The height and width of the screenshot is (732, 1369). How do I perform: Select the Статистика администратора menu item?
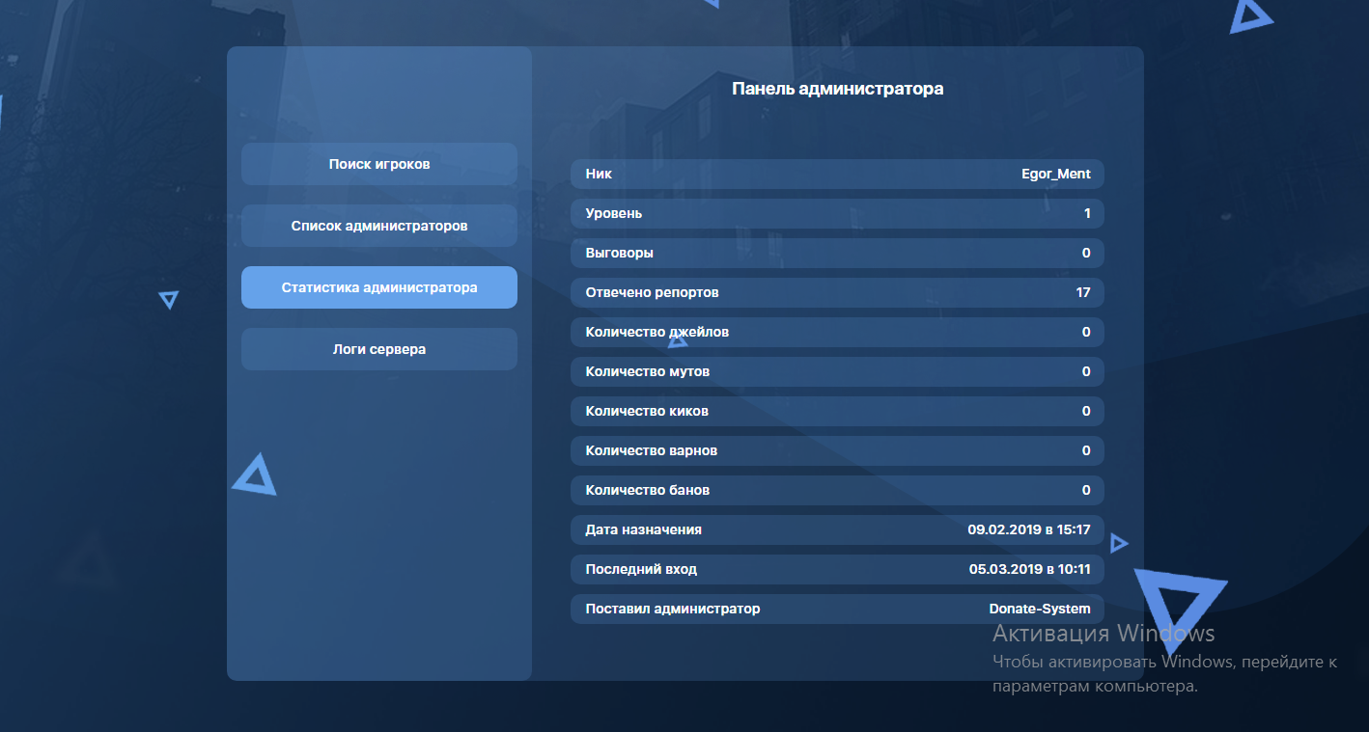(x=378, y=287)
